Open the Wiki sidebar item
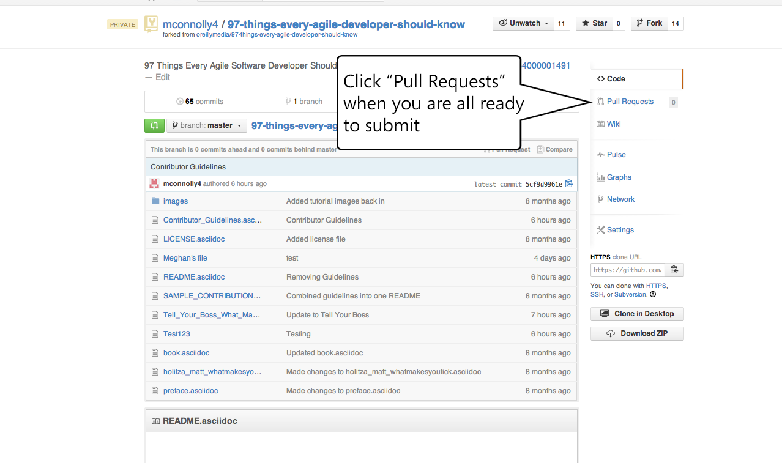The height and width of the screenshot is (463, 782). coord(609,124)
